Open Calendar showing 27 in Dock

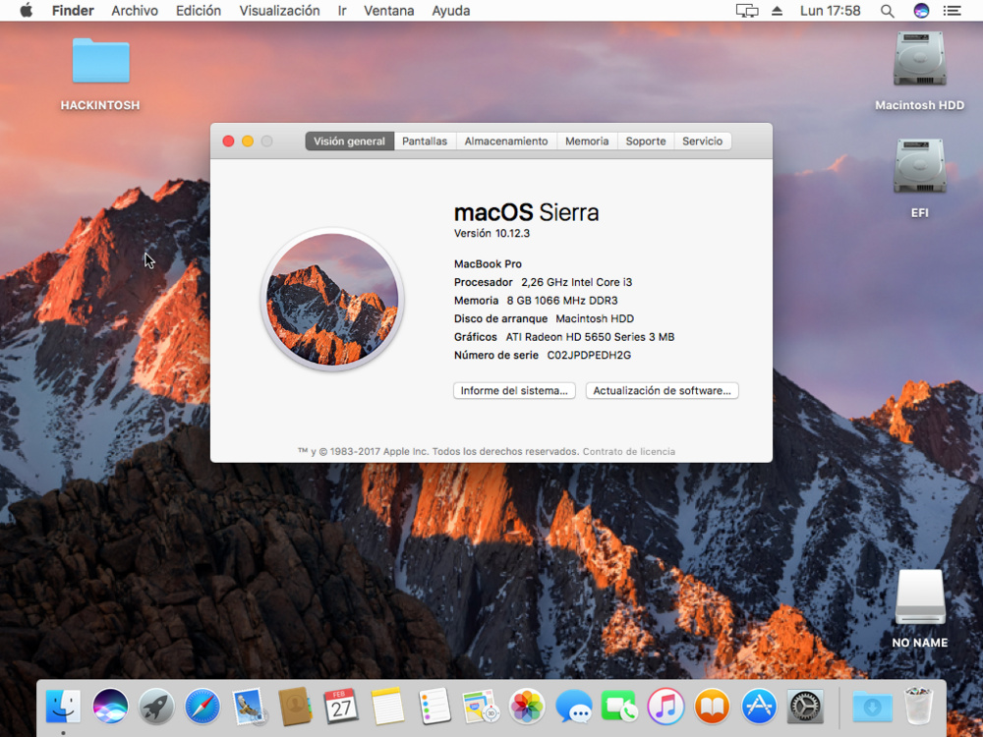pyautogui.click(x=341, y=706)
